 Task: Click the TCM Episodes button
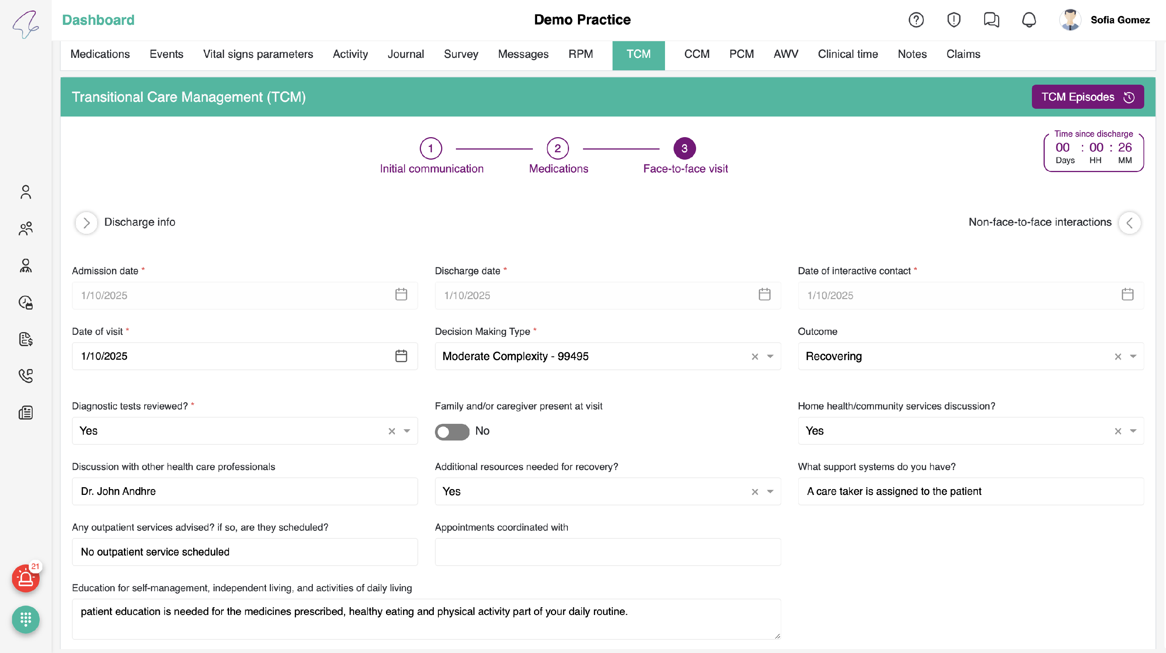click(1087, 97)
